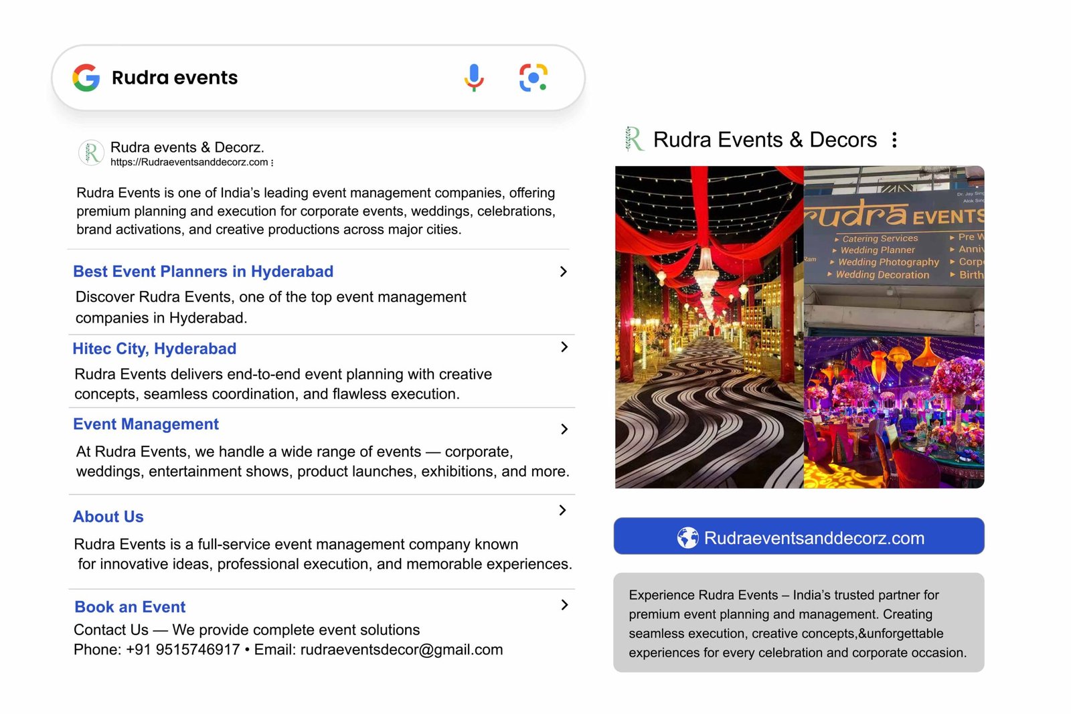Expand the Event Management chevron arrow
Screen dimensions: 1071x714
[x=564, y=429]
